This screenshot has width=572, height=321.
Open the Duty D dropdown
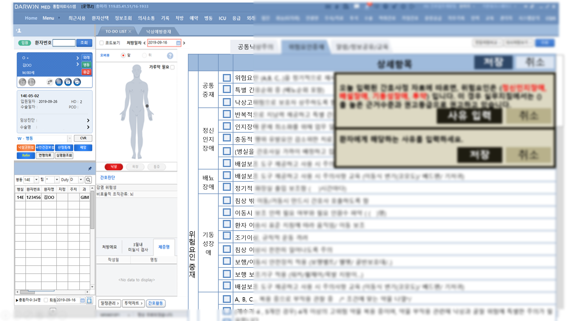[x=81, y=180]
